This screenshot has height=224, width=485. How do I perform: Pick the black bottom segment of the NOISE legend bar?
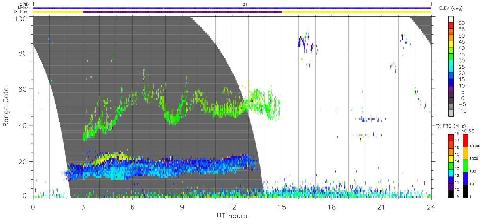pyautogui.click(x=465, y=191)
